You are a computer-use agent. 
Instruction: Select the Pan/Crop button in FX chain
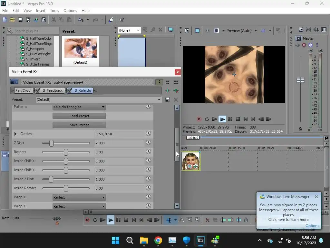pos(23,90)
